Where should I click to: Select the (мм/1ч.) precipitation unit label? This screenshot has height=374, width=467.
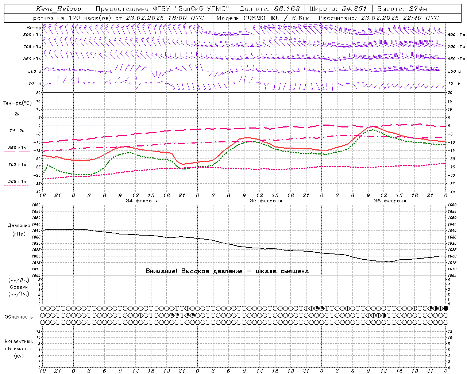click(19, 294)
